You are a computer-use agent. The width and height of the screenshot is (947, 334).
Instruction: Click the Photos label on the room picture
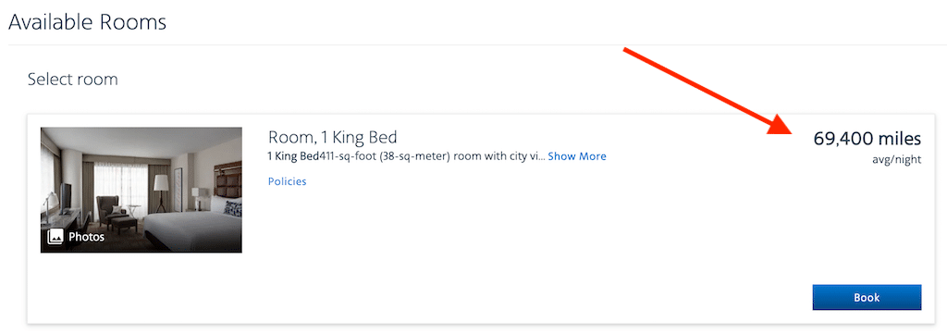(86, 237)
